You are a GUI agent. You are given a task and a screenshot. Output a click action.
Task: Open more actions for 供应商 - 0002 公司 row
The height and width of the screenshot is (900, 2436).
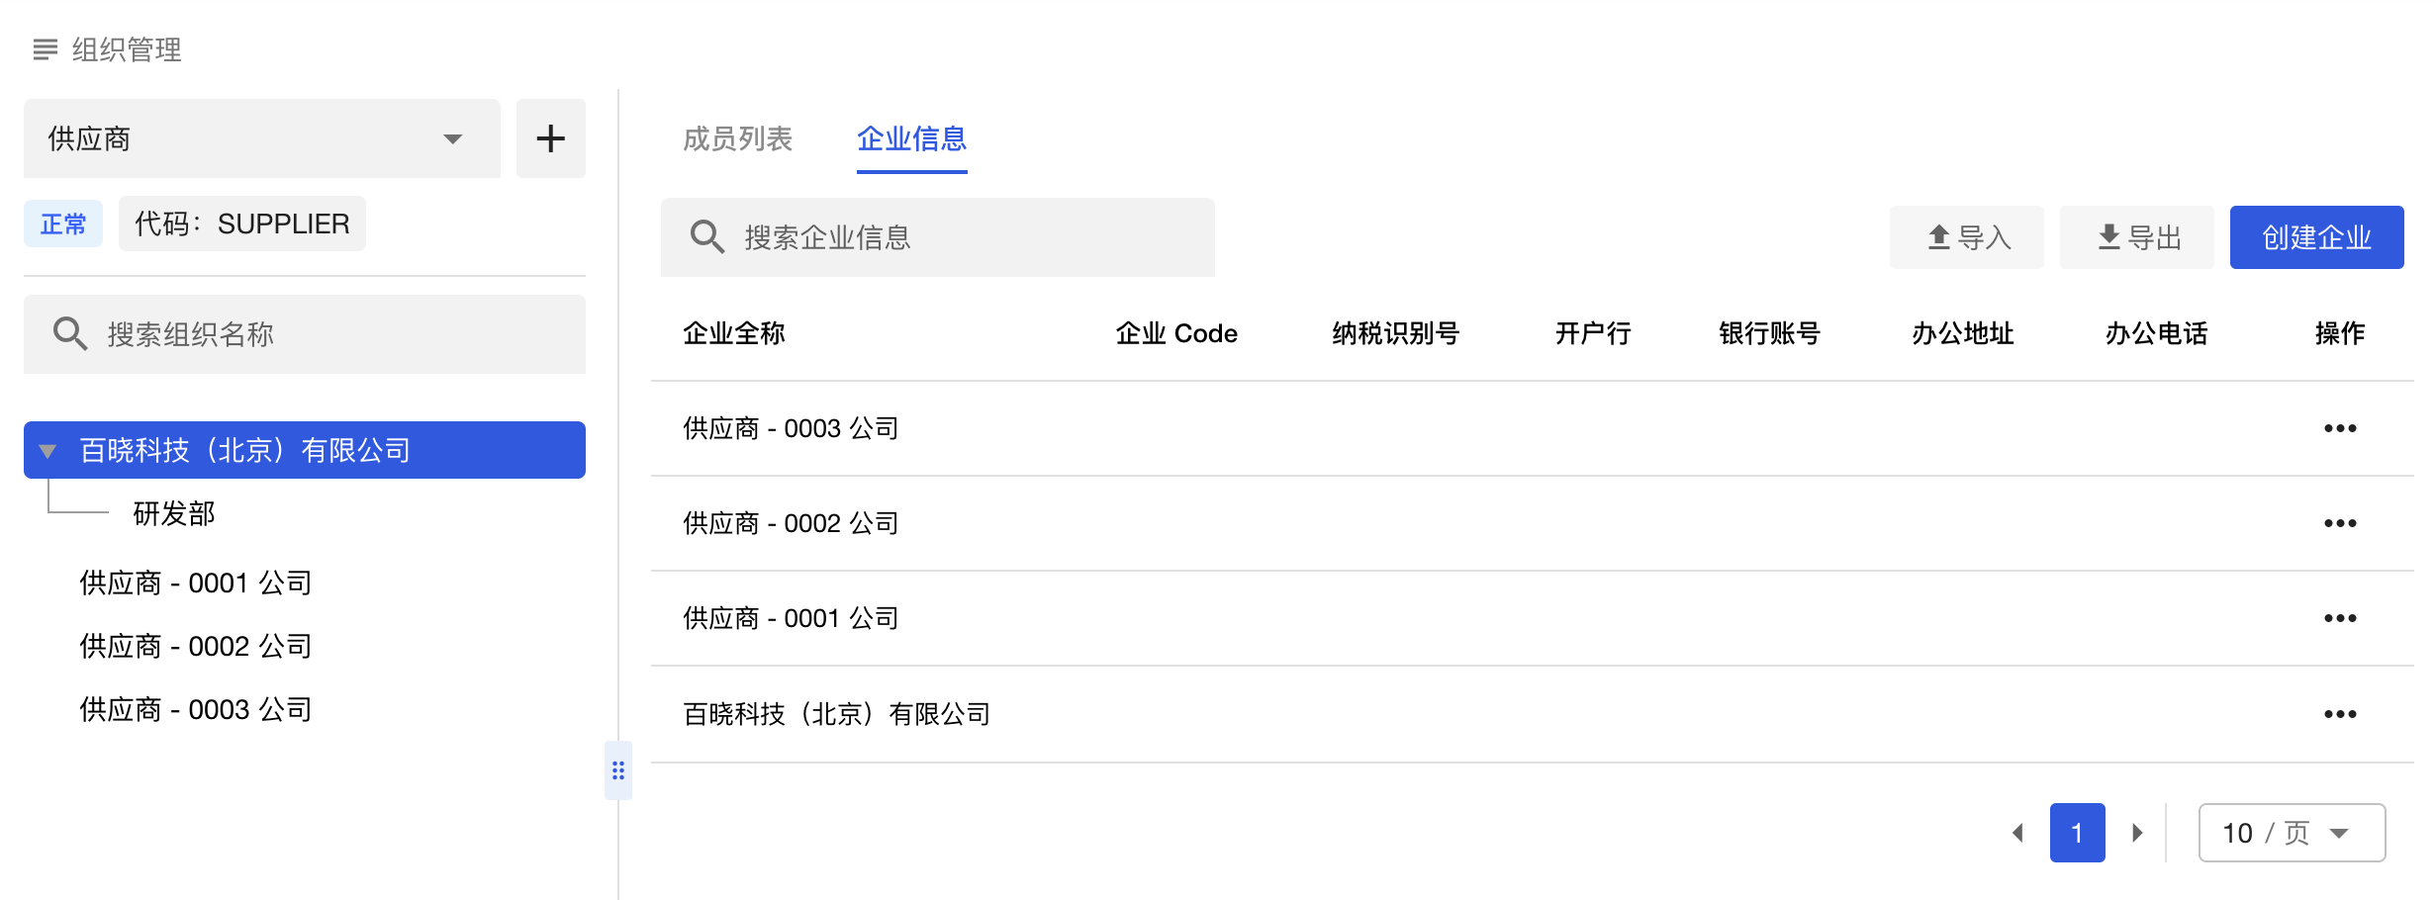tap(2340, 523)
